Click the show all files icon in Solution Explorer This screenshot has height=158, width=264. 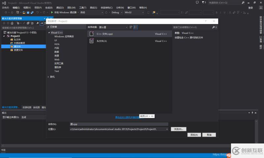click(x=32, y=23)
